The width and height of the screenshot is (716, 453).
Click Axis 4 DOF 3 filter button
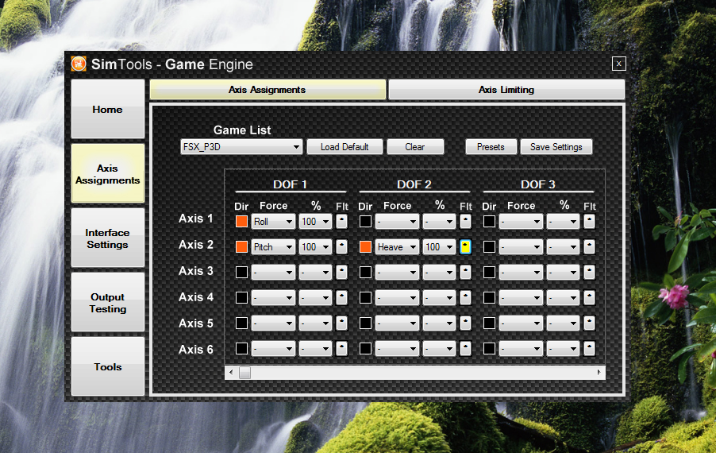pyautogui.click(x=589, y=297)
